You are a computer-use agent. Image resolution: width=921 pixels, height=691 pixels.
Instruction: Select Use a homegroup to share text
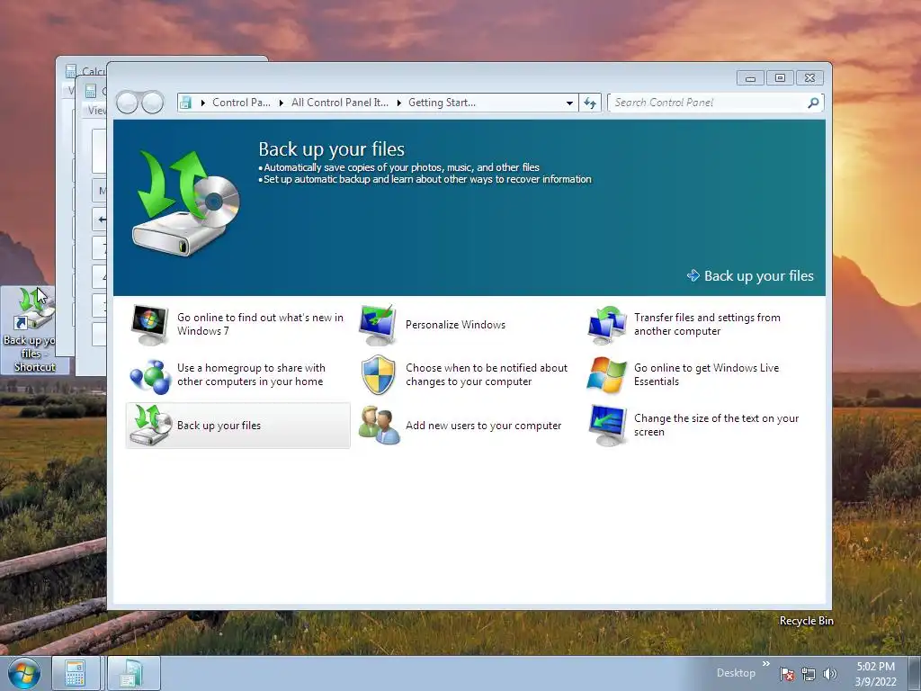coord(251,374)
